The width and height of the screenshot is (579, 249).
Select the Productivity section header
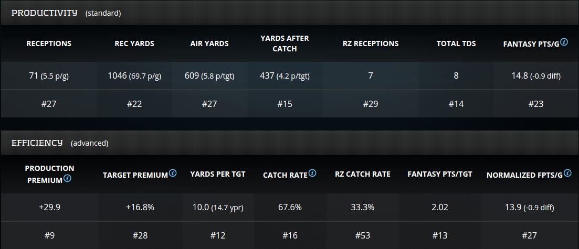pos(44,13)
